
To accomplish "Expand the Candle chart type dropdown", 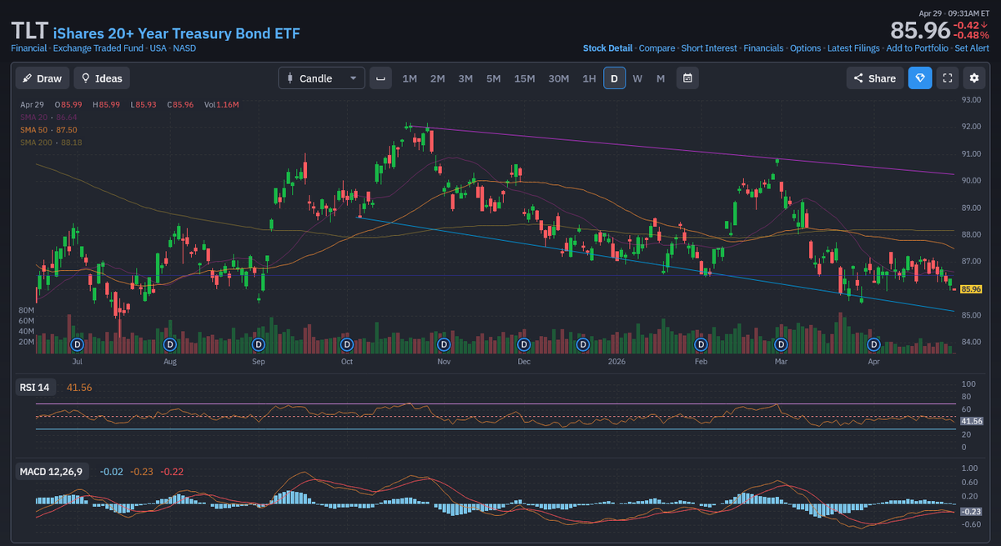I will point(322,78).
